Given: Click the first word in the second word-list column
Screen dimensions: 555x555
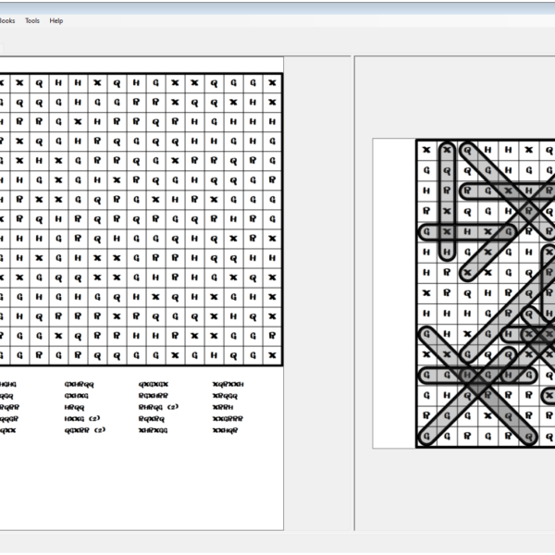Looking at the screenshot, I should click(x=80, y=383).
